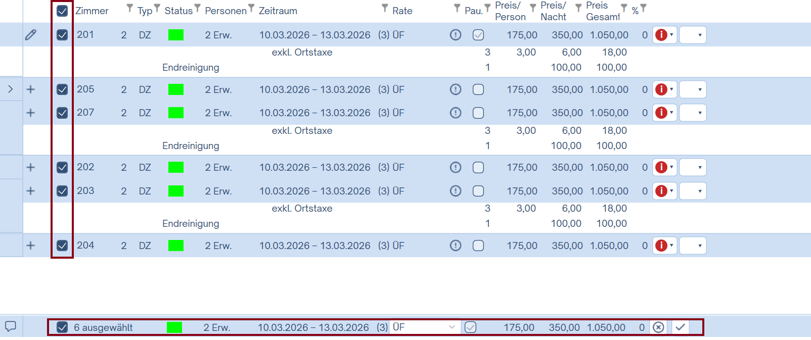Click the Status column header
This screenshot has height=340, width=811.
[x=178, y=11]
